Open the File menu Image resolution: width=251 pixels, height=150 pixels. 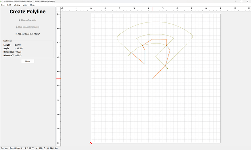coord(3,5)
